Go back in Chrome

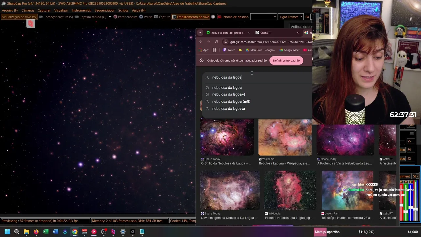[201, 42]
